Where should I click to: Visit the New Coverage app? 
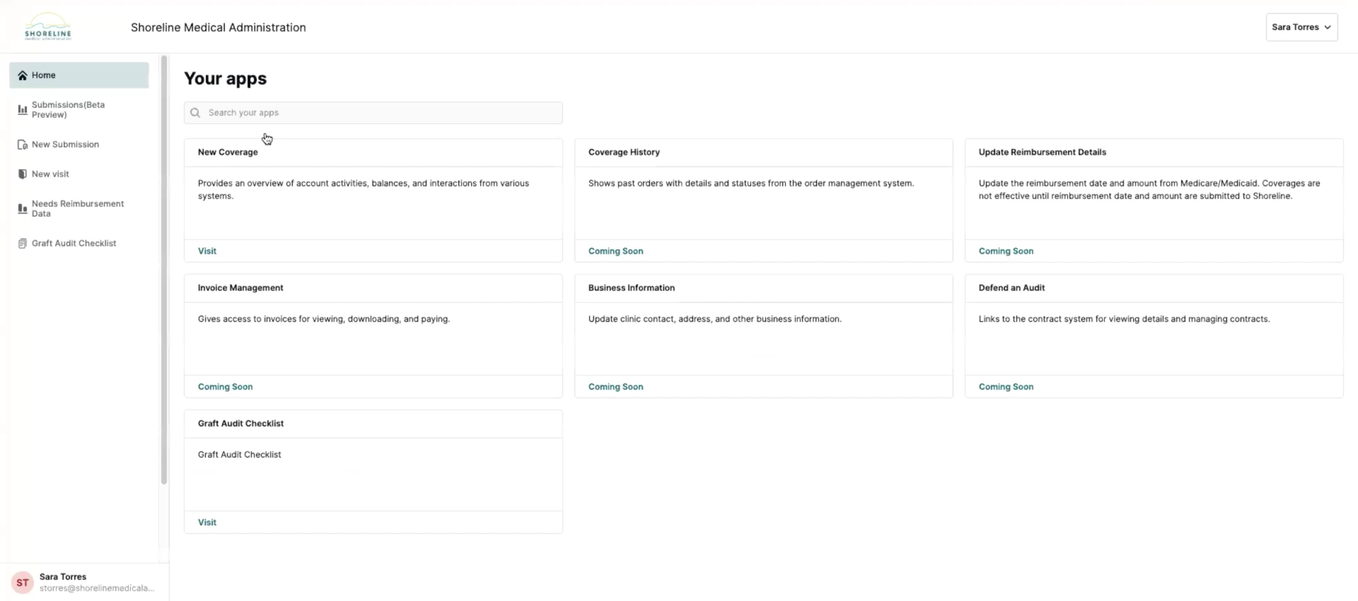pos(207,251)
